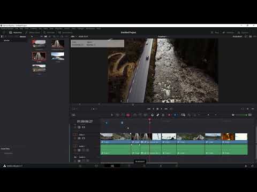Click the timeline horizontal scrollbar

pyautogui.click(x=139, y=163)
